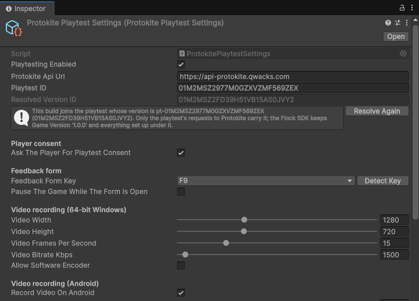This screenshot has width=419, height=301.
Task: Click the Resolved Version ID label
Action: [x=44, y=99]
